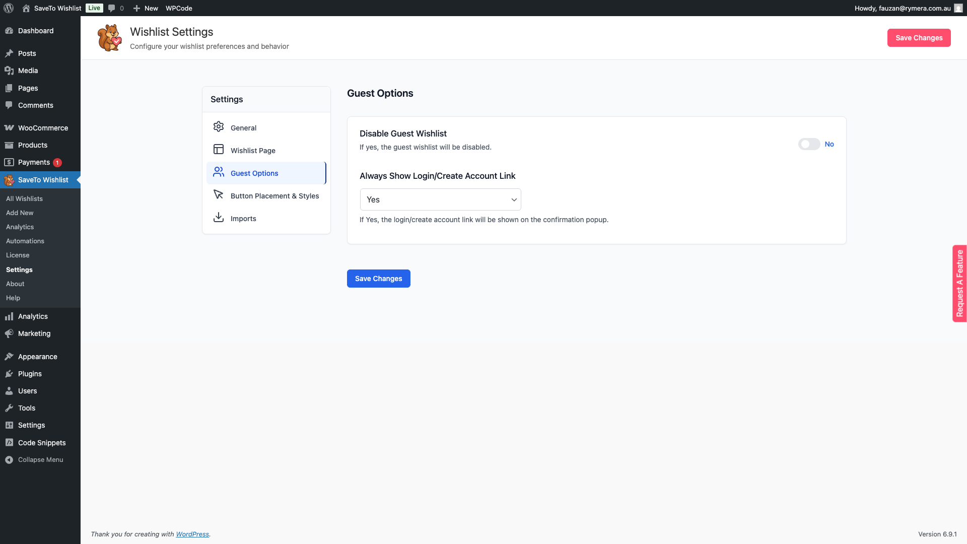
Task: Click the WordPress logo in the admin bar
Action: 9,8
